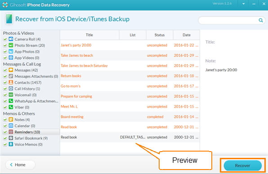
Task: Uncheck the Reminders checkbox
Action: (x=5, y=132)
